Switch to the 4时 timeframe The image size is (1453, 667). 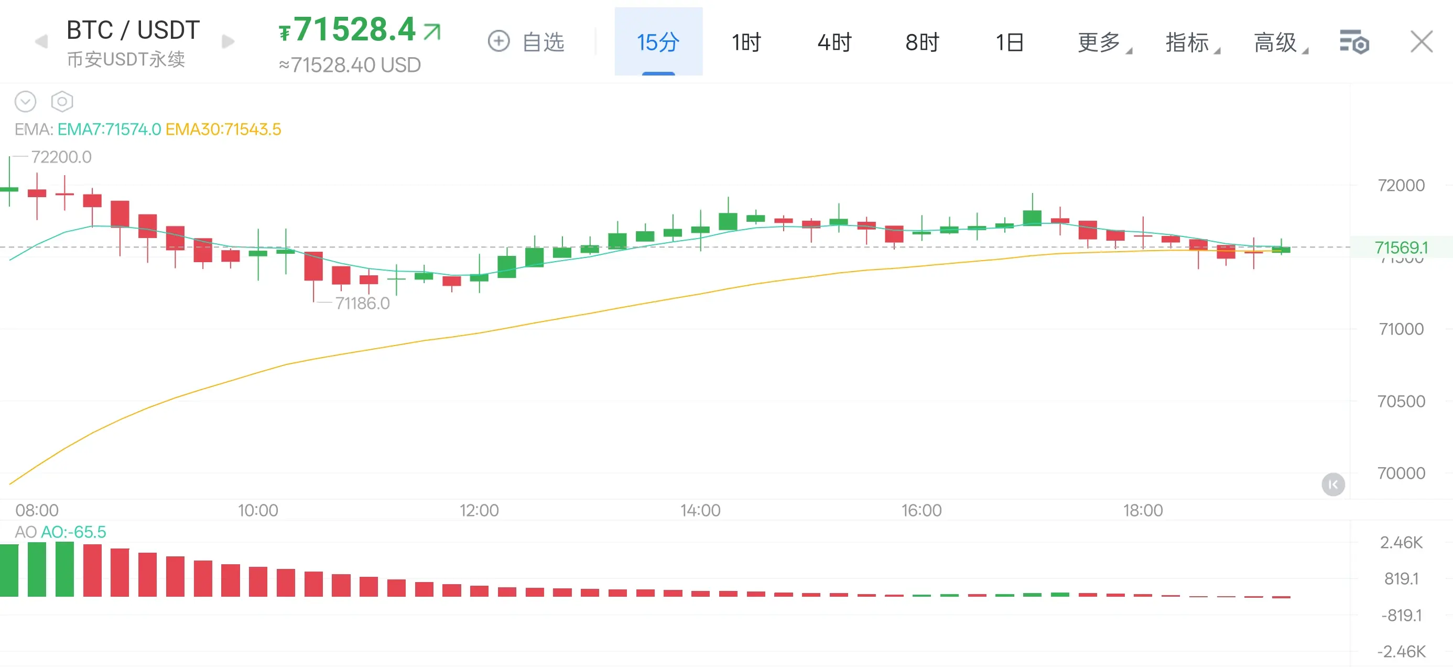pyautogui.click(x=834, y=42)
